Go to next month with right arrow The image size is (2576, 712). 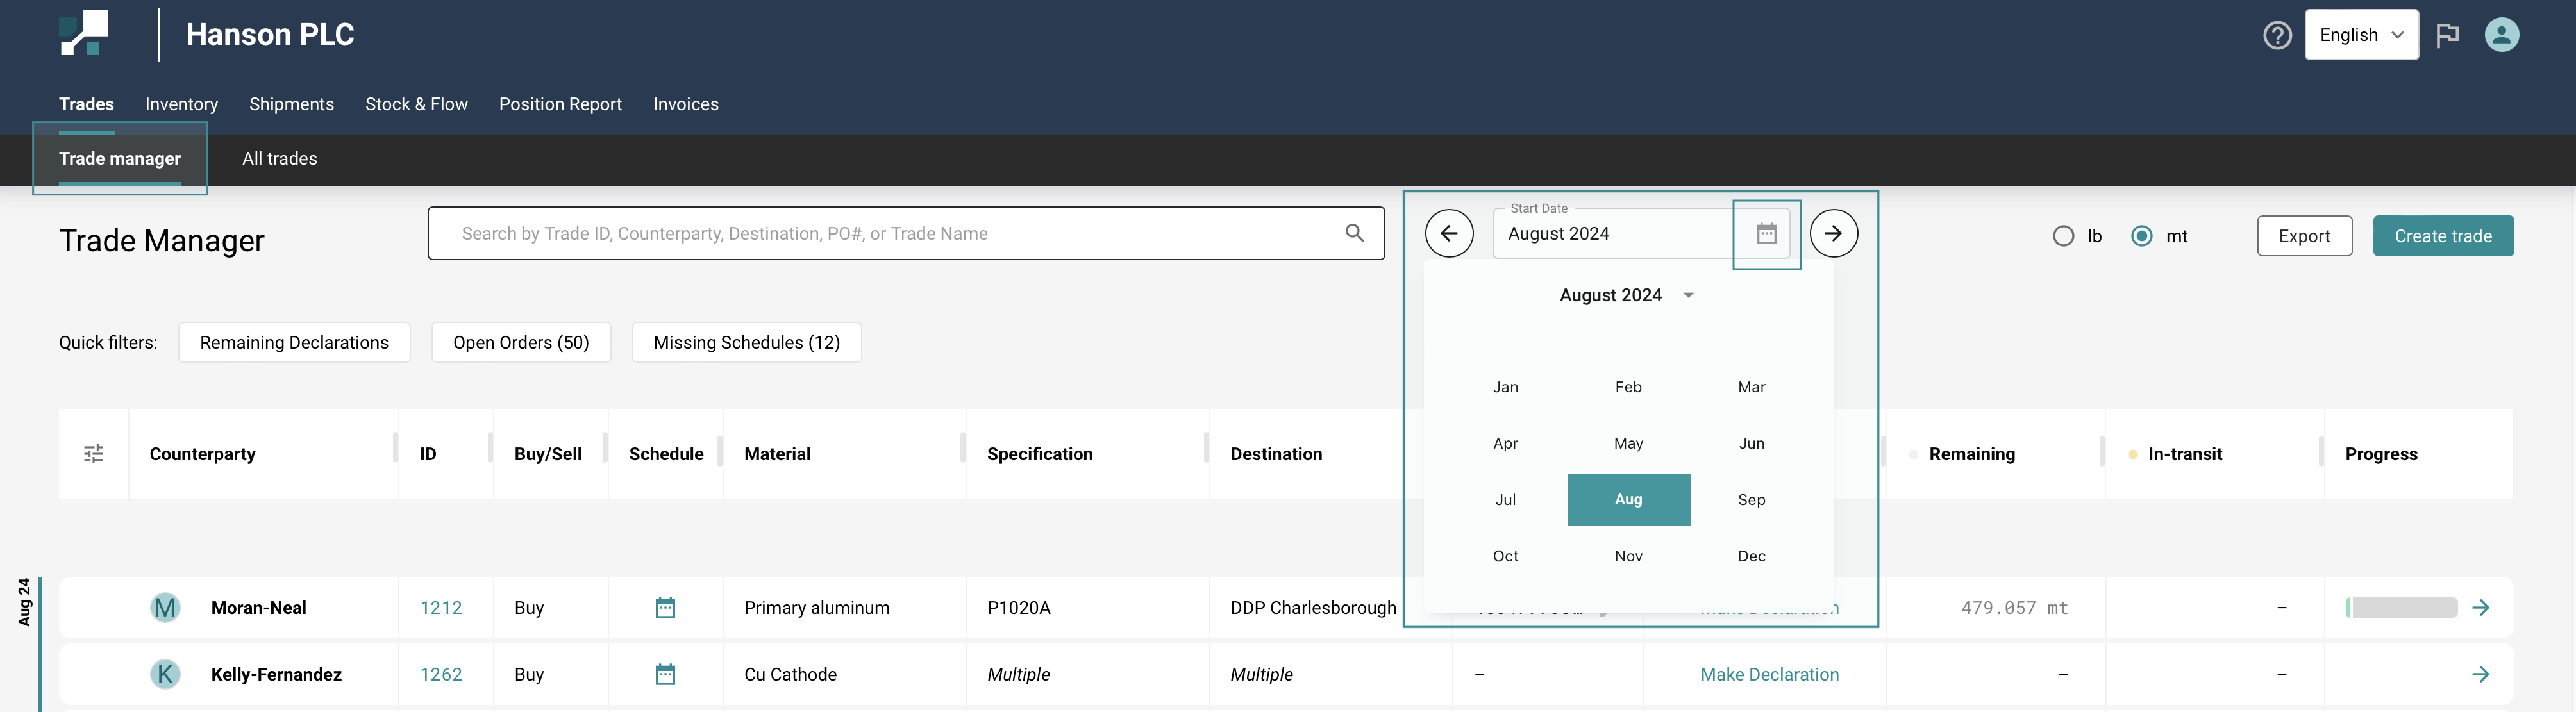(1833, 234)
